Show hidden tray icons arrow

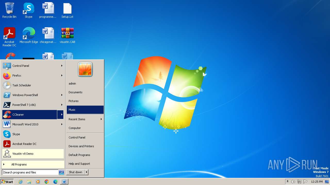[x=287, y=182]
